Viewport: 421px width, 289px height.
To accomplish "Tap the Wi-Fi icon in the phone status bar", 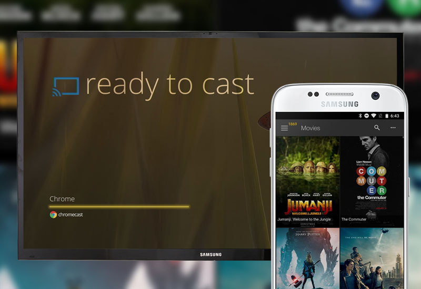I will [x=374, y=116].
